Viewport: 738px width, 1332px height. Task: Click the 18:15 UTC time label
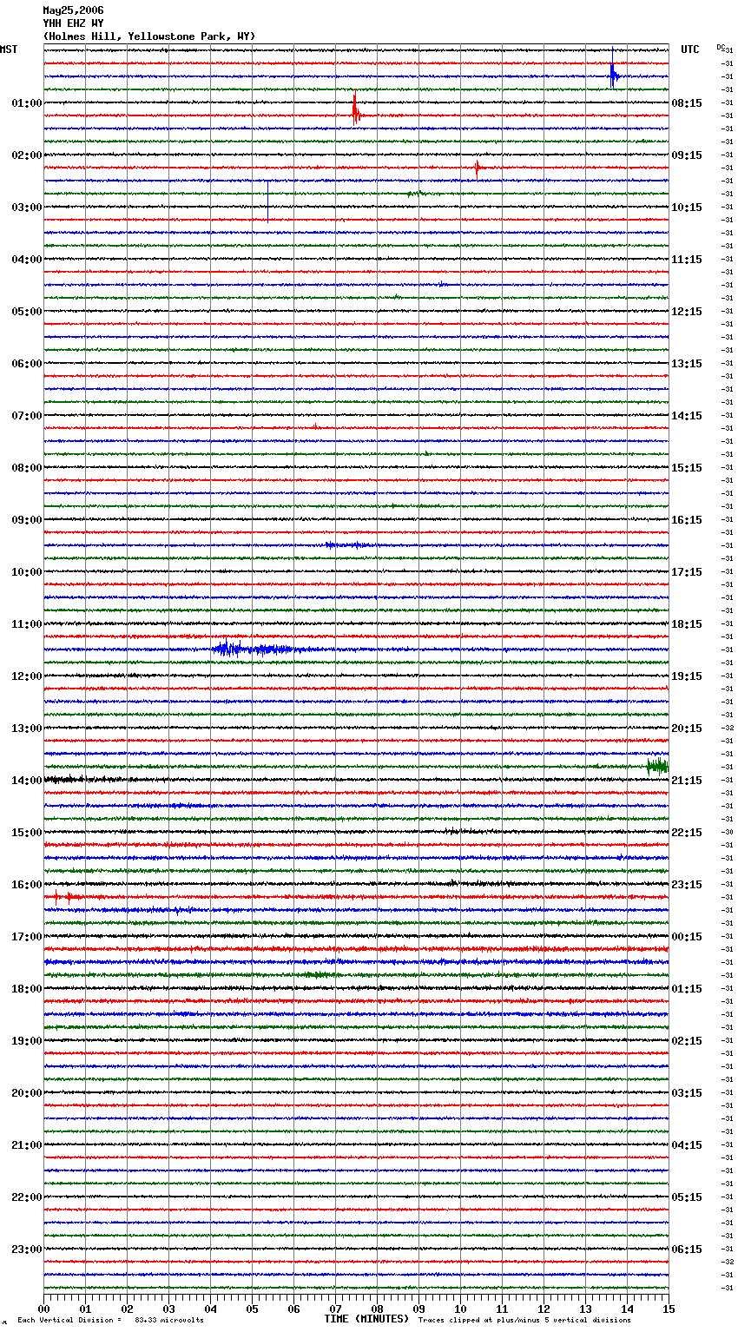tap(687, 624)
